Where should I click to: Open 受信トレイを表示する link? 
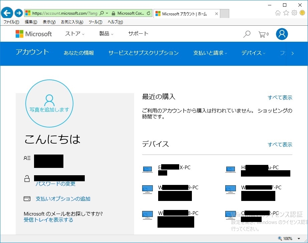point(48,220)
